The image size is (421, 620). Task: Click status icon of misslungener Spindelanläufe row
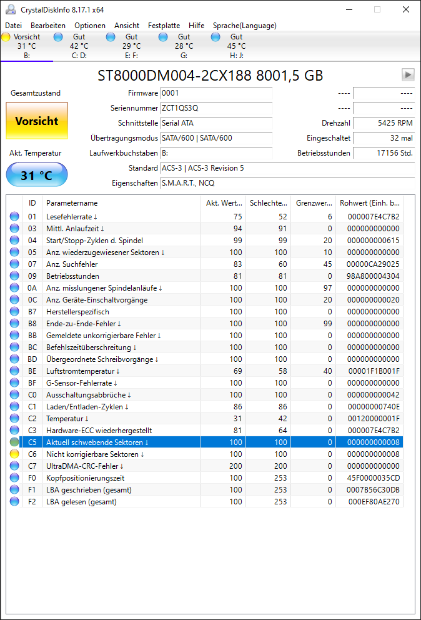[14, 287]
